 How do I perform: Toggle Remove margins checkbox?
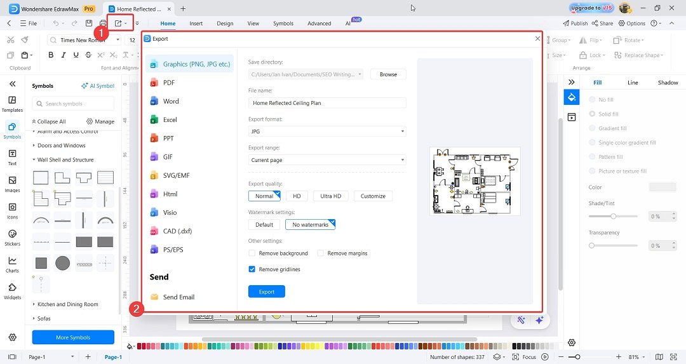tap(320, 253)
